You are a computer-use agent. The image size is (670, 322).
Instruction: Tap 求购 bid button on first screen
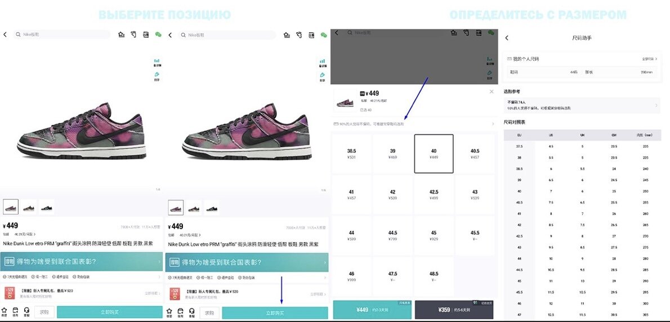pos(44,312)
